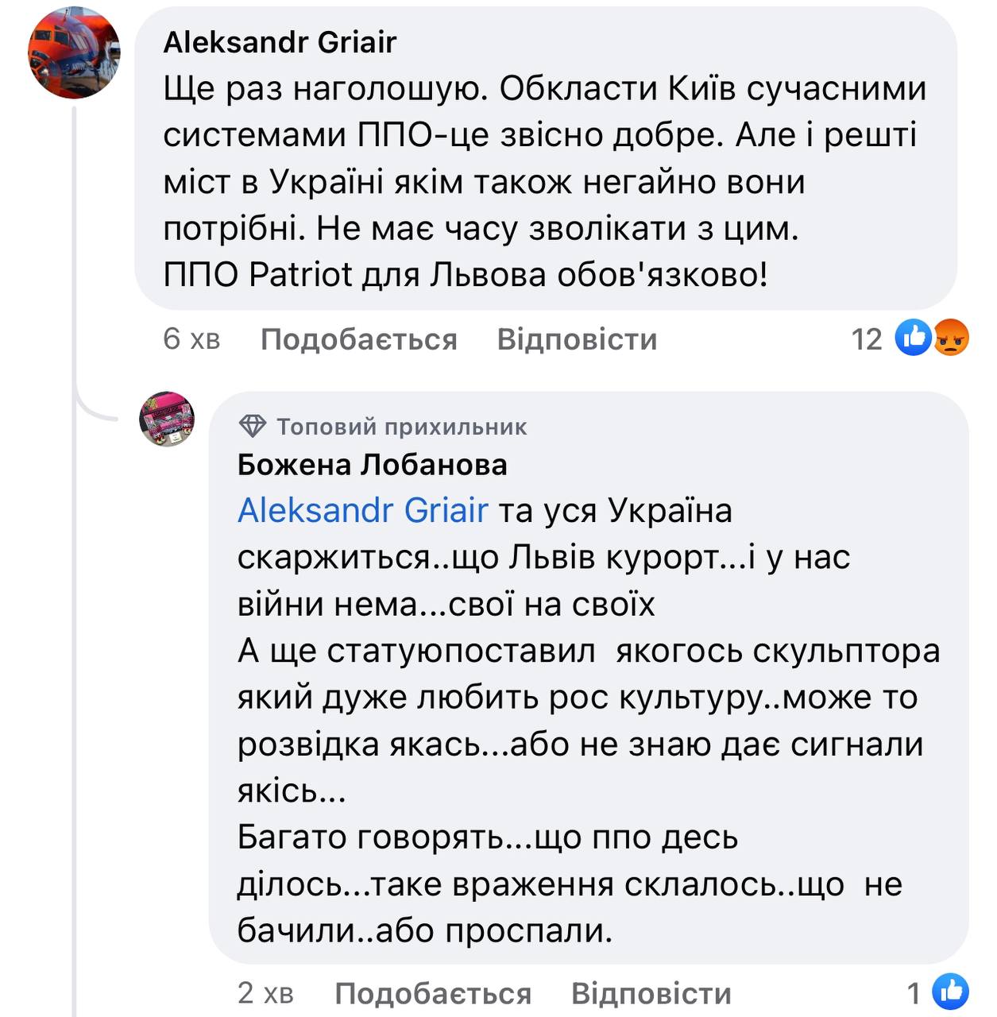The image size is (997, 1017).
Task: Reply to Божена Лобанова via Відповісти
Action: click(x=651, y=993)
